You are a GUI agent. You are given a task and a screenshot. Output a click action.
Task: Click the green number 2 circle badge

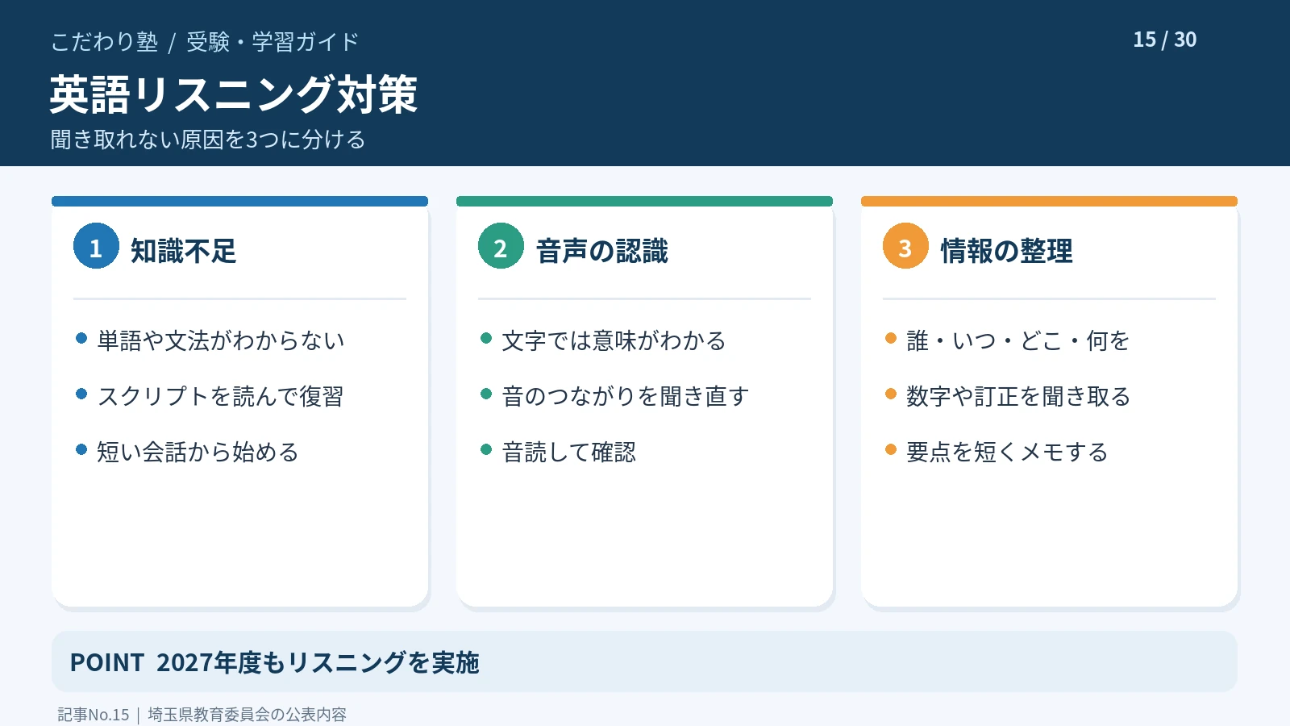(501, 246)
